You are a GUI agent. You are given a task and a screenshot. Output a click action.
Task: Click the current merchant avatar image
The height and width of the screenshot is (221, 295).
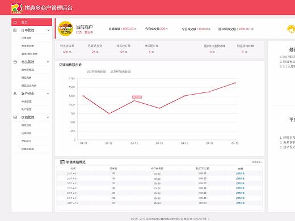65,29
